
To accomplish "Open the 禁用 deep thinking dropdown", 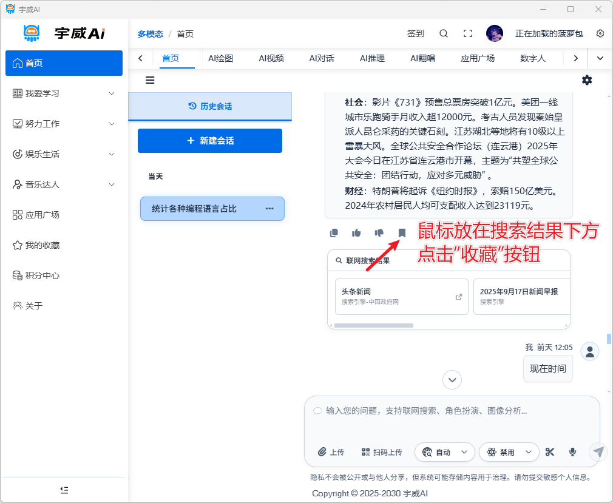I will (509, 452).
